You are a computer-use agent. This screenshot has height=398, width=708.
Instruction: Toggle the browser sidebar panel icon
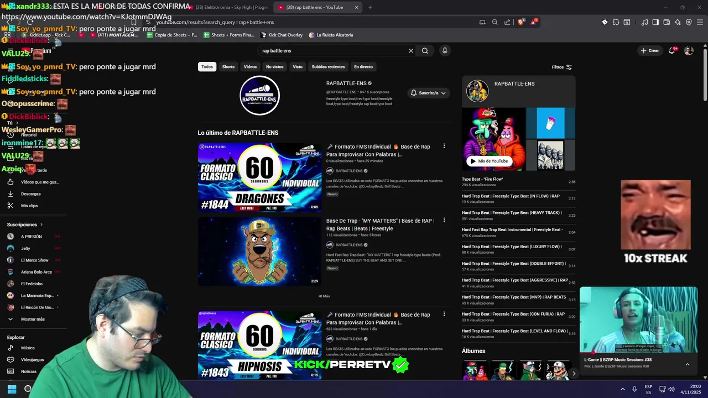[x=655, y=22]
